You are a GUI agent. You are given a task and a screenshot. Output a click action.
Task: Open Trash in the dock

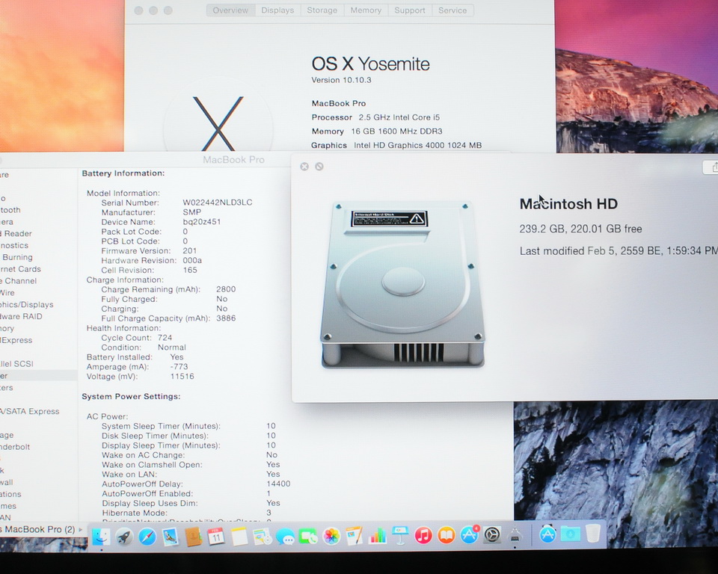[x=593, y=533]
